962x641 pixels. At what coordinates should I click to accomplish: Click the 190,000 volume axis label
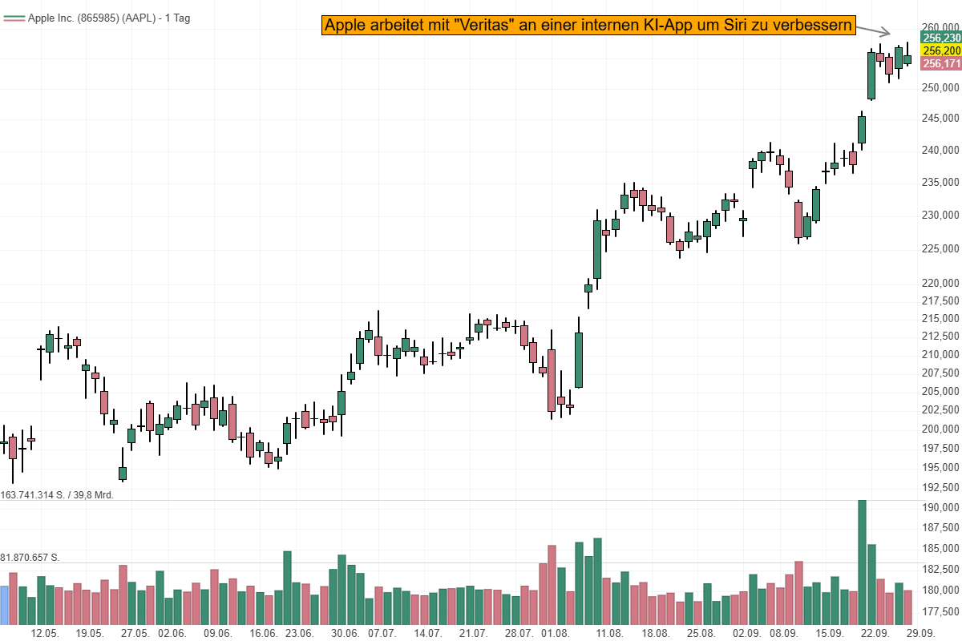click(940, 508)
